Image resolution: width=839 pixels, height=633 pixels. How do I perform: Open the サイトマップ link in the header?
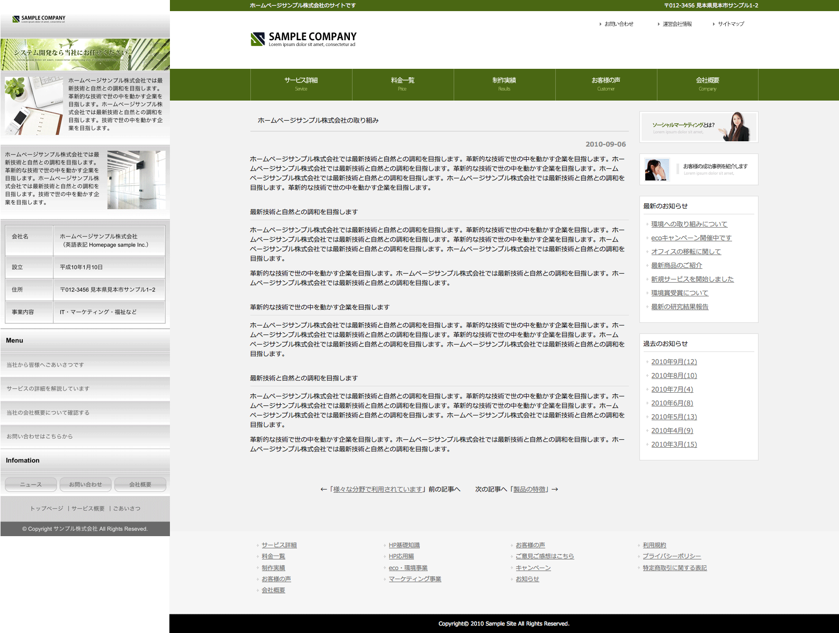click(x=730, y=24)
